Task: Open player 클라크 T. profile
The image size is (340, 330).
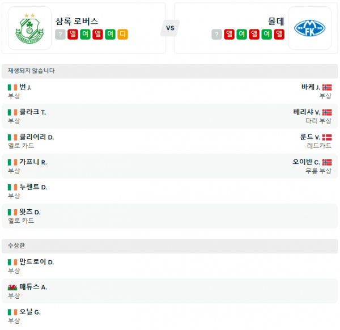Action: coord(32,112)
